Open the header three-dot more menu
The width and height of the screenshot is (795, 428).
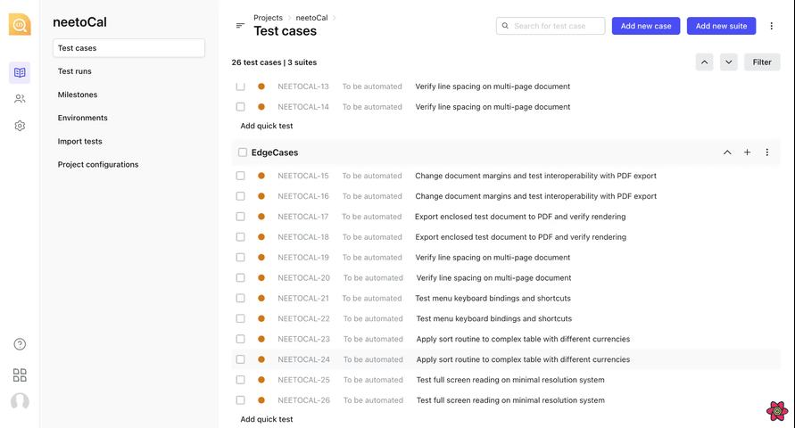click(x=771, y=26)
